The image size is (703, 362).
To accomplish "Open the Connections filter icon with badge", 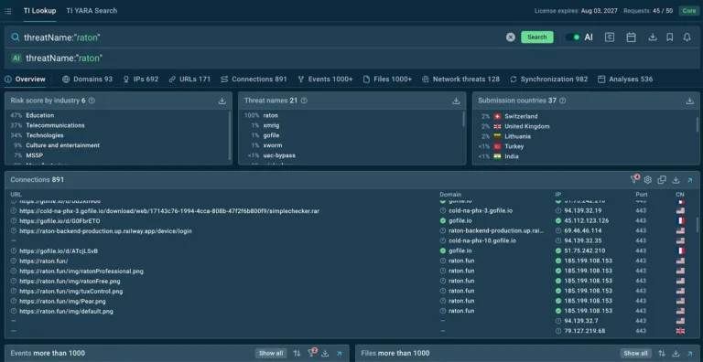I will coord(634,180).
